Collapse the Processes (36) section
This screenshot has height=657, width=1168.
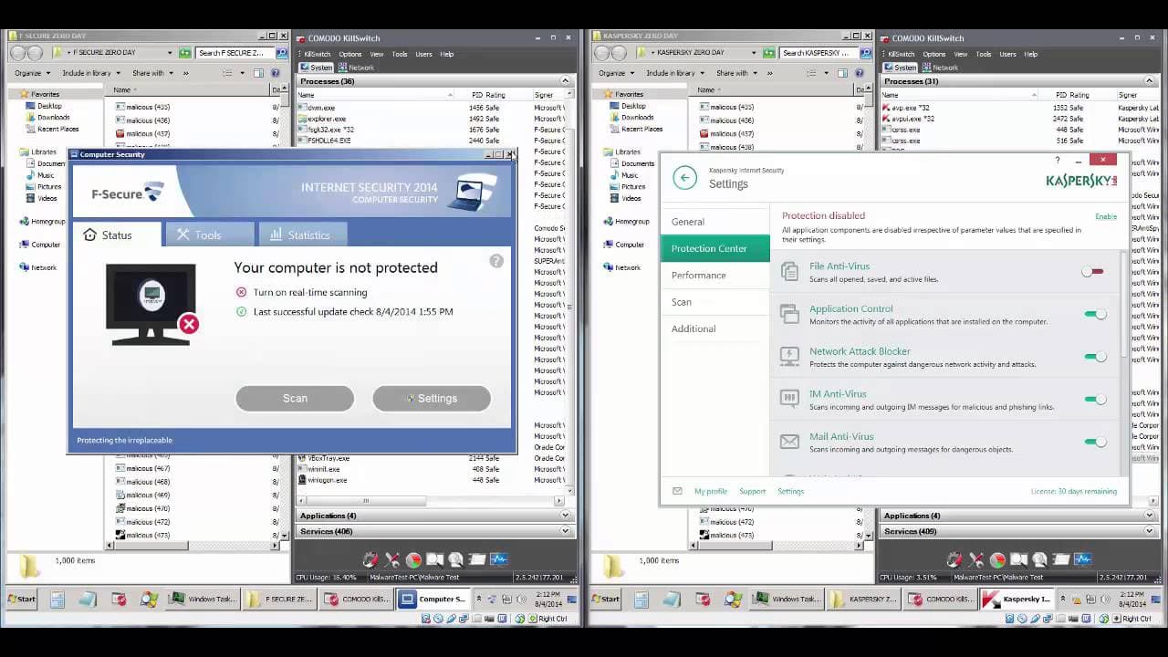point(565,81)
